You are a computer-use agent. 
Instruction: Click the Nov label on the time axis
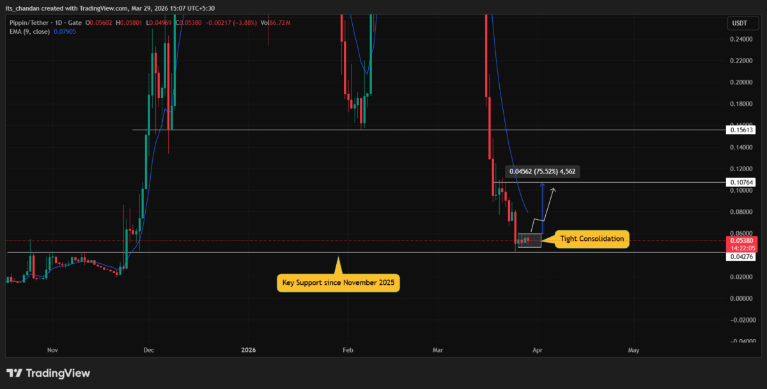point(52,350)
